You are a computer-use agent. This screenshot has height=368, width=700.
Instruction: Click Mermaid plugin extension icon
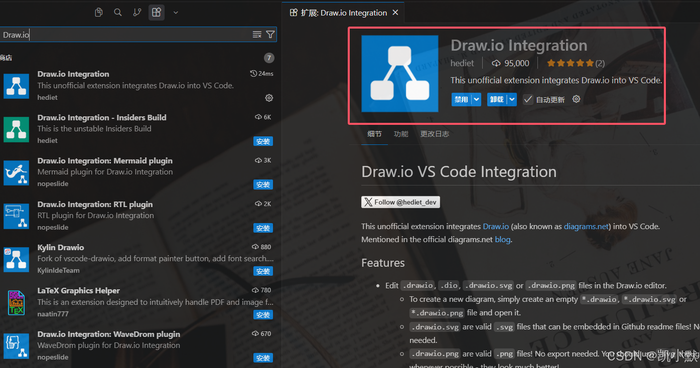[16, 172]
